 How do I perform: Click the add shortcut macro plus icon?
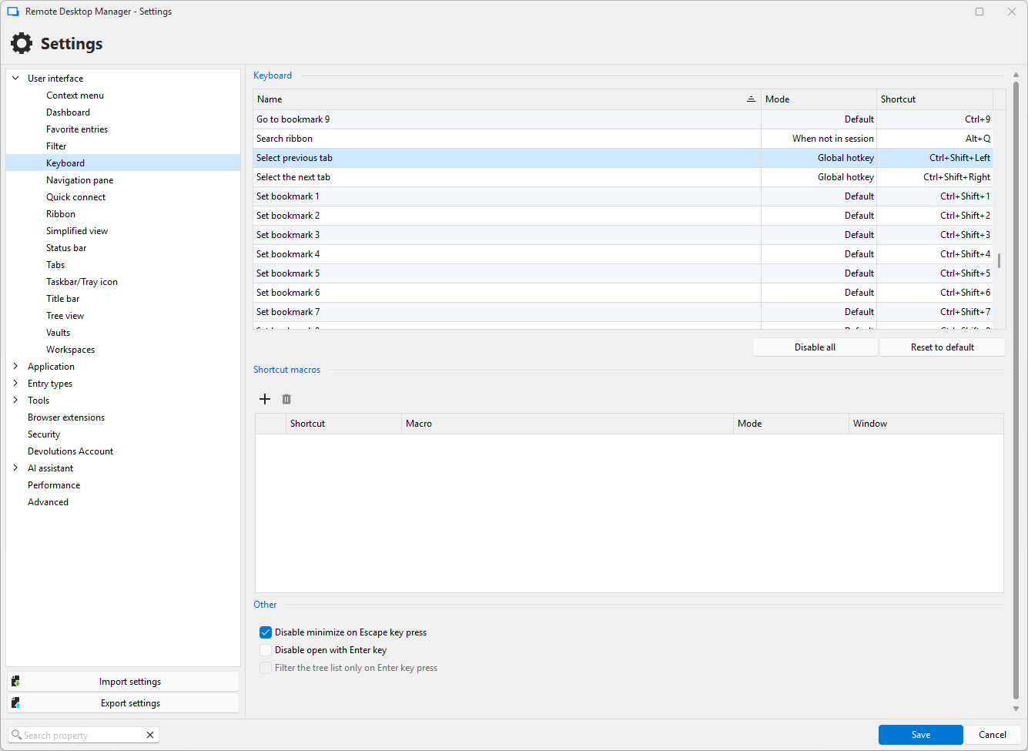tap(265, 399)
